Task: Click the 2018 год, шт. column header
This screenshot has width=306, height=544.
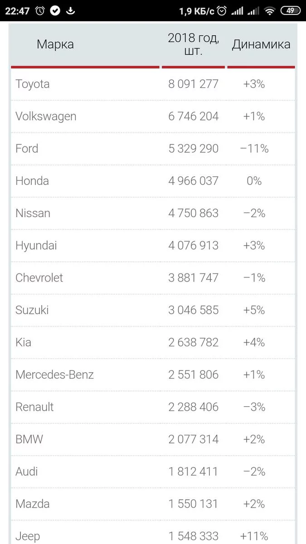Action: 194,44
